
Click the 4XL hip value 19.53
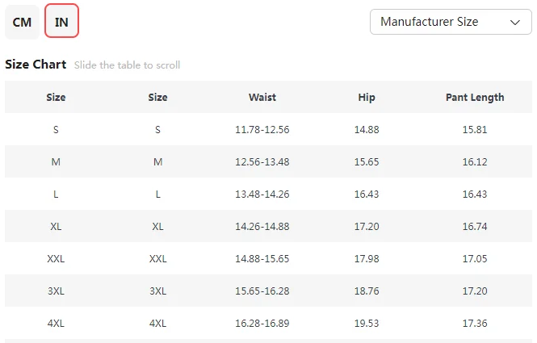(367, 323)
